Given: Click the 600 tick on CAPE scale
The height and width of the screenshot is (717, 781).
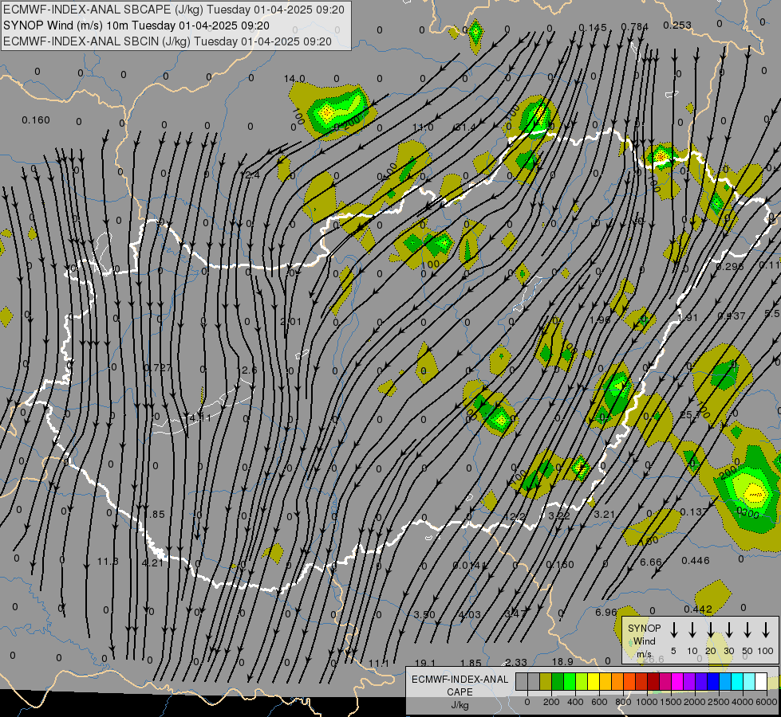Looking at the screenshot, I should click(598, 702).
